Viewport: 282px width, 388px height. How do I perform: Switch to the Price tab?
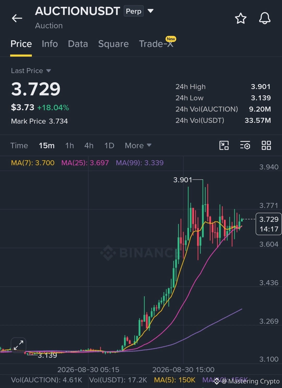pos(21,44)
